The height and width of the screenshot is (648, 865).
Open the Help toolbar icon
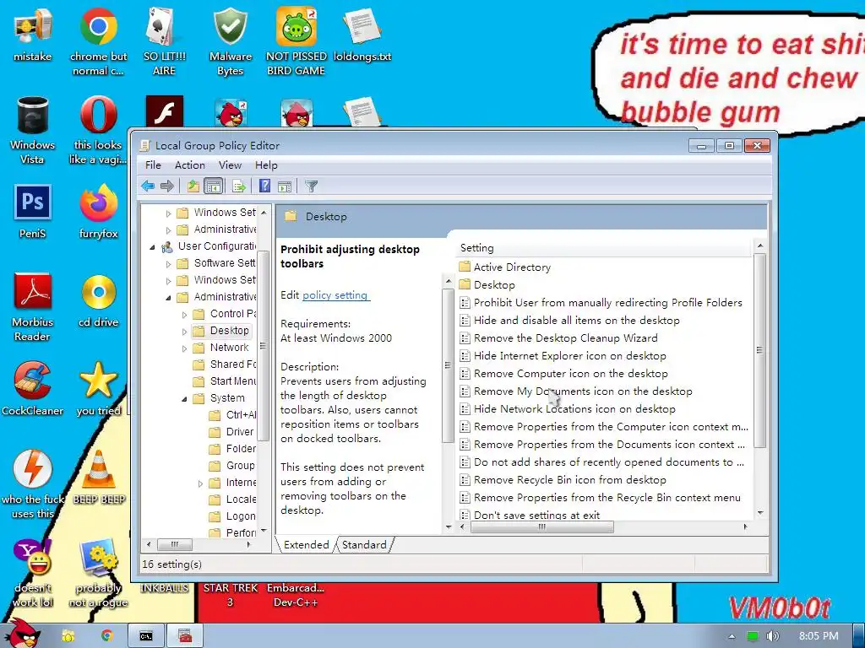264,186
